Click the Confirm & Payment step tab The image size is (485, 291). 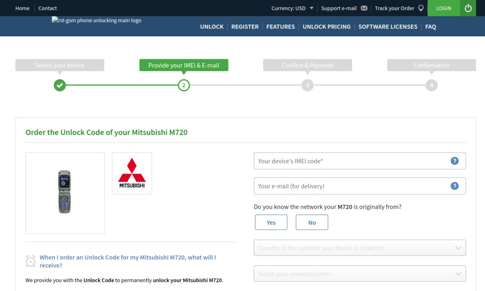pyautogui.click(x=308, y=65)
